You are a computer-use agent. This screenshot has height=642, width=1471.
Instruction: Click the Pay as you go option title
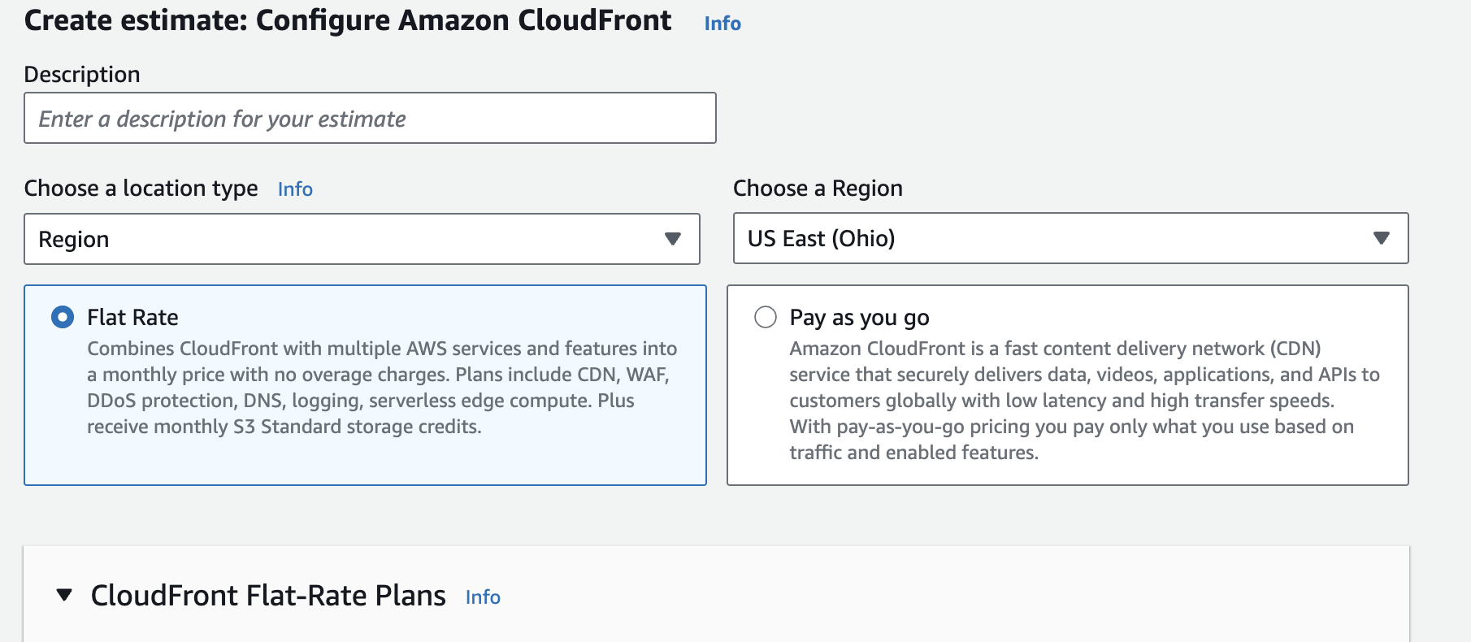[859, 318]
